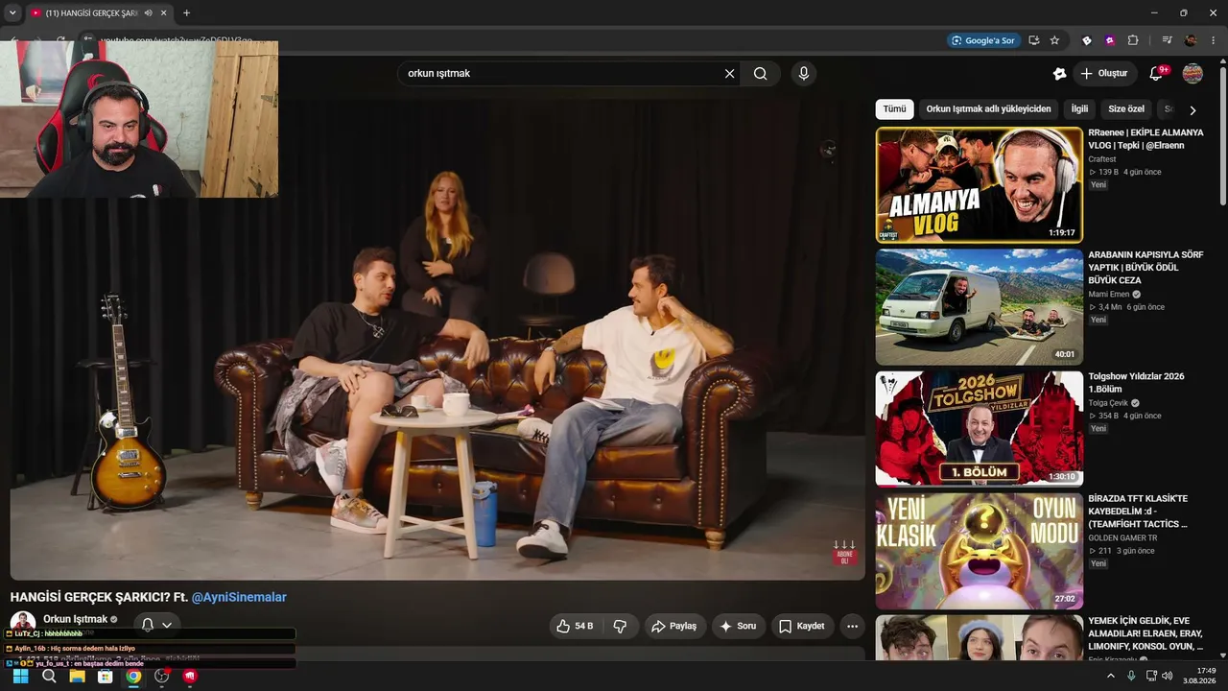
Task: Click the YouTube search magnifier button
Action: pos(760,74)
